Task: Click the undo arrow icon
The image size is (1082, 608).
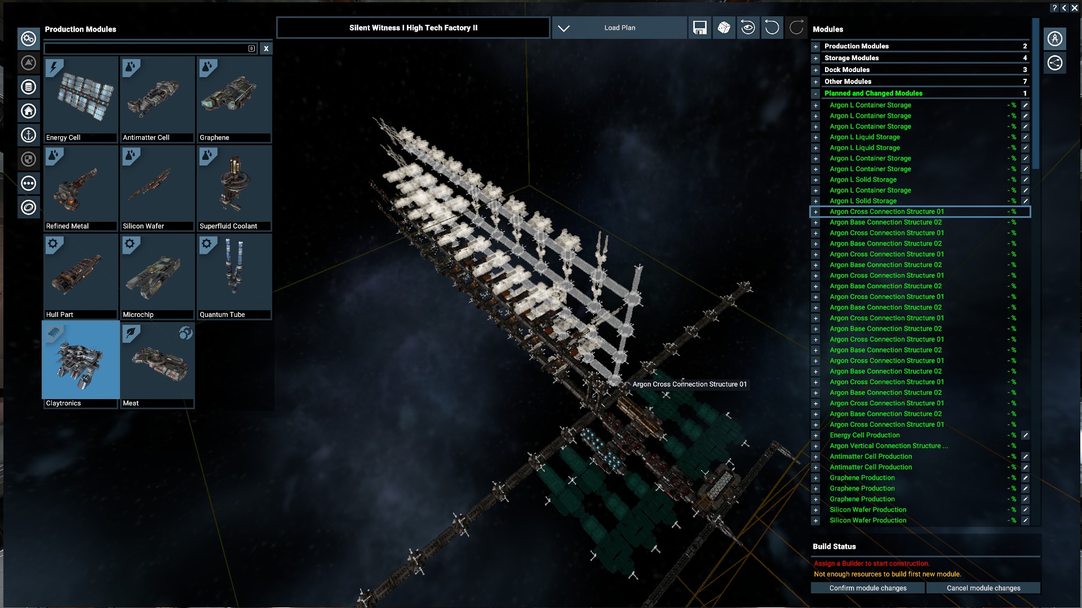Action: point(772,28)
